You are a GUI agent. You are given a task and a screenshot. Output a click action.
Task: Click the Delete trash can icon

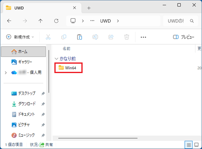click(127, 37)
